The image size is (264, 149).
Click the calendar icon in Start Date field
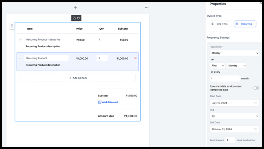(255, 103)
